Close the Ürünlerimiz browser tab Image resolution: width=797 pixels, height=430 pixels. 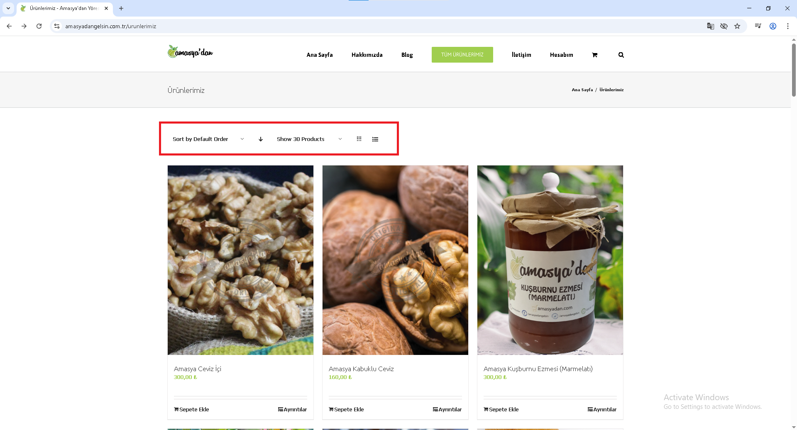106,8
